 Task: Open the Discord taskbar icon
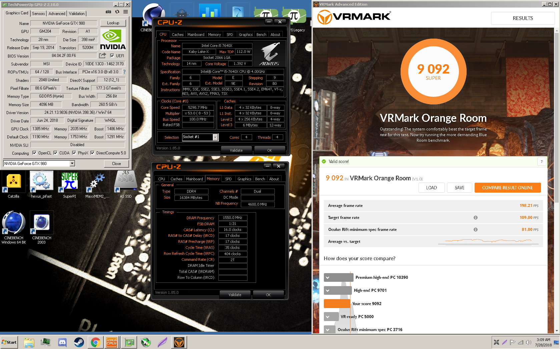pos(62,342)
